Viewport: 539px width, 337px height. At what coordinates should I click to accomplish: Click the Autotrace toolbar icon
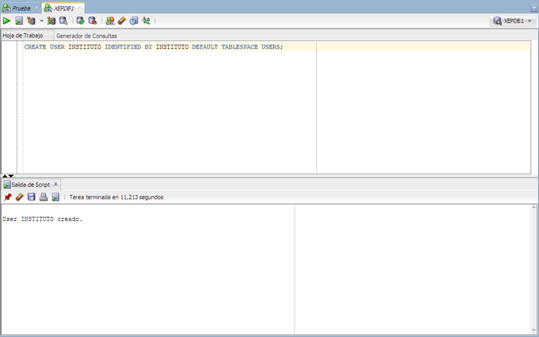51,21
